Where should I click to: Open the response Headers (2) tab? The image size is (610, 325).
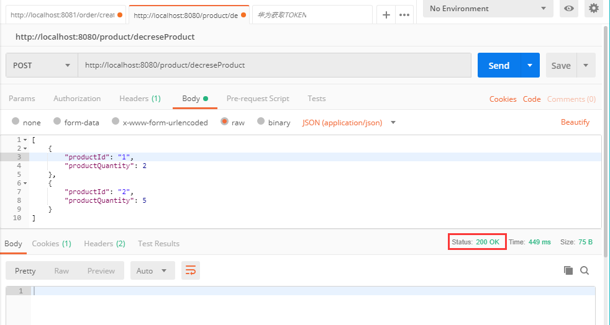point(104,244)
